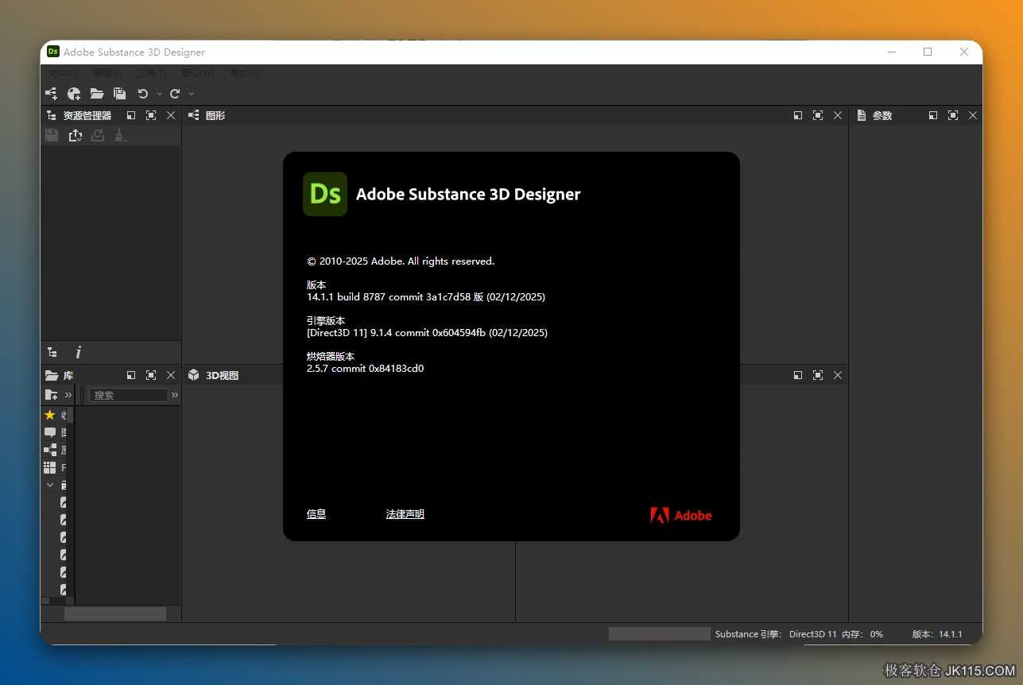Close the 库 panel
This screenshot has width=1023, height=685.
click(171, 375)
